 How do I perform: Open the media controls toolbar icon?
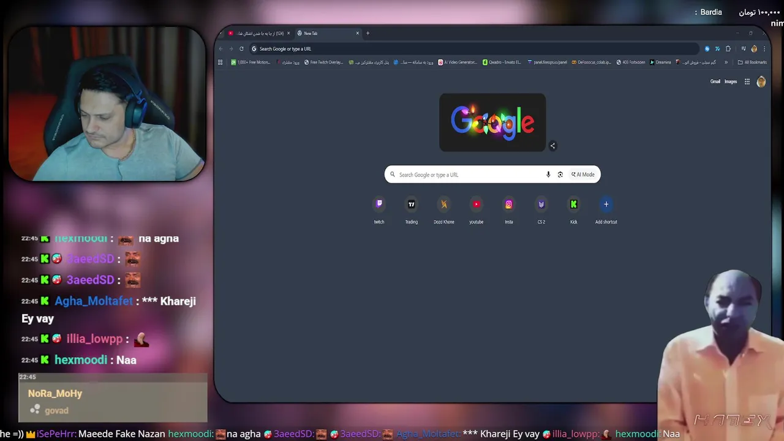[x=744, y=49]
